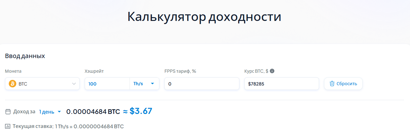Open the Монета coin dropdown
This screenshot has height=137, width=410.
click(42, 84)
